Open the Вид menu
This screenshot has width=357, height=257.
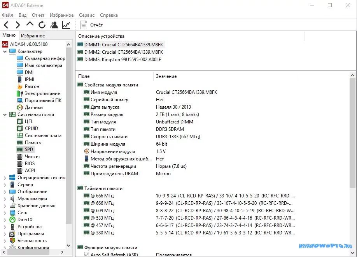[x=23, y=15]
